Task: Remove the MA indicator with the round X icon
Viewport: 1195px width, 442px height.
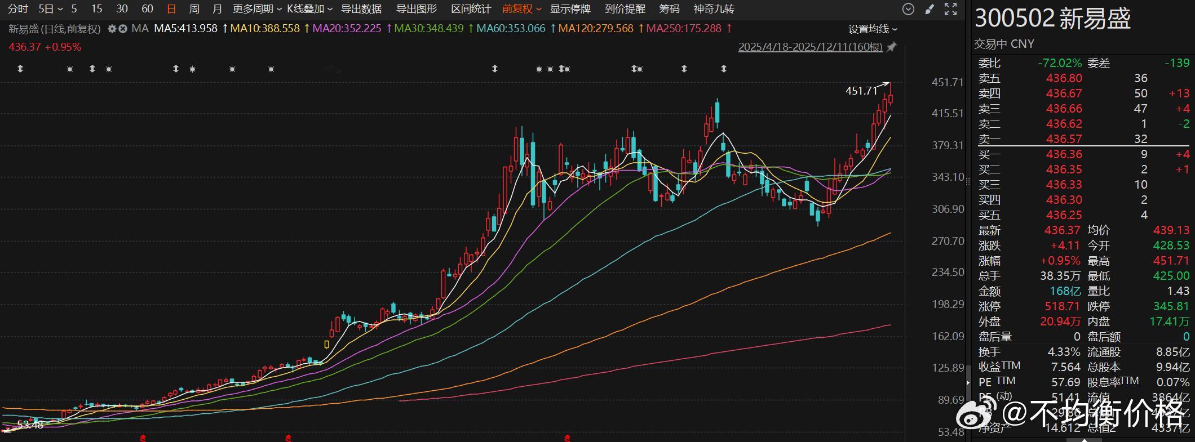Action: point(123,29)
